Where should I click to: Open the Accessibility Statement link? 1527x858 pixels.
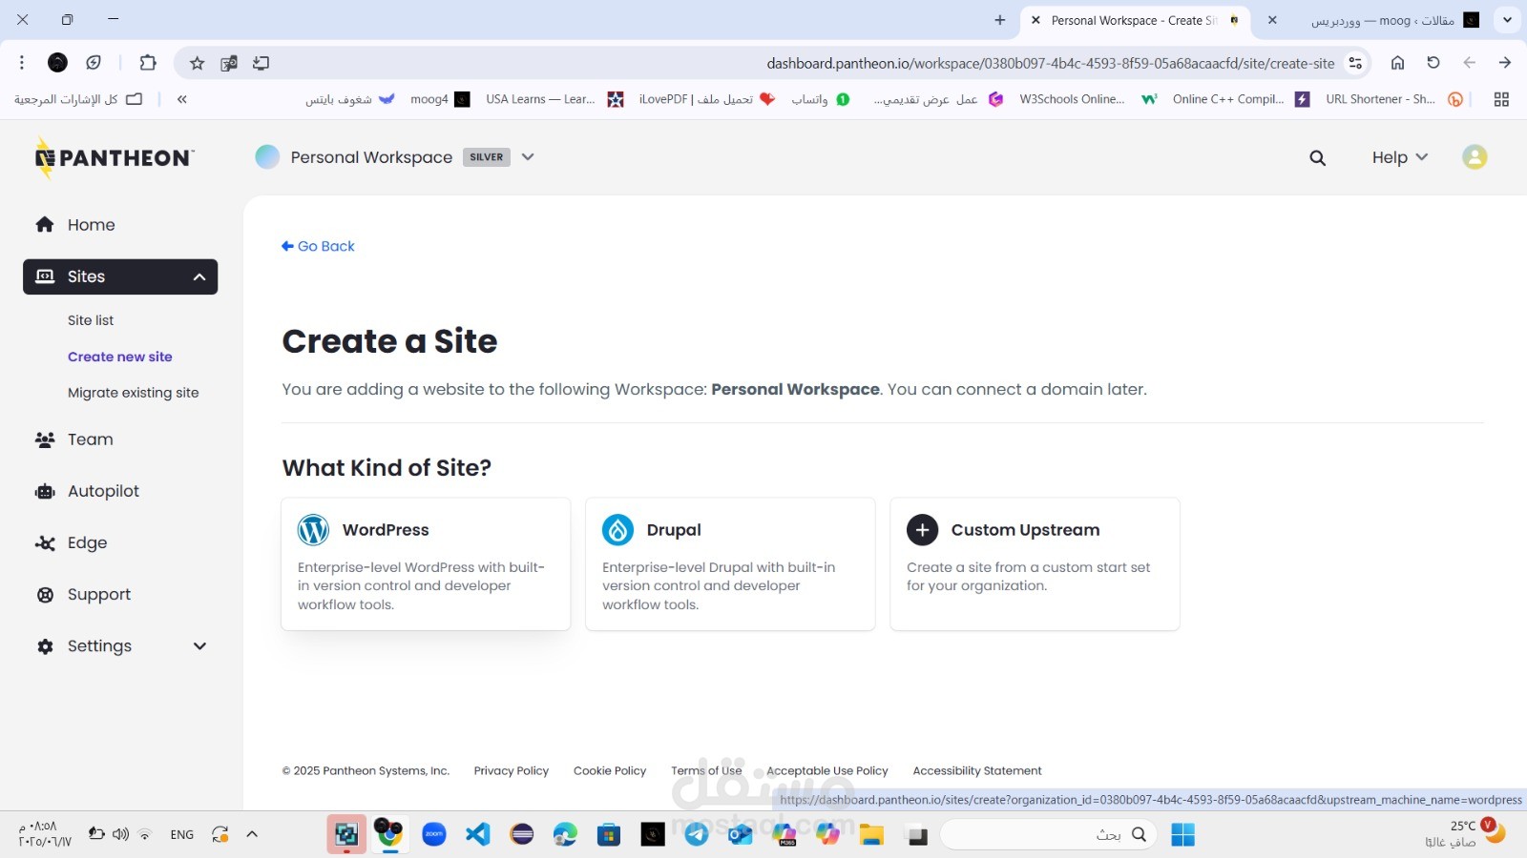coord(977,771)
